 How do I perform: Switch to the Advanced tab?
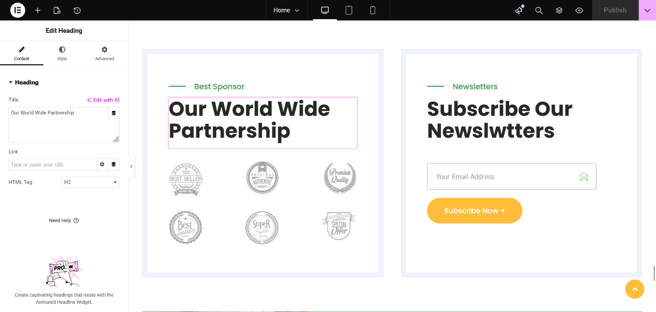tap(105, 54)
